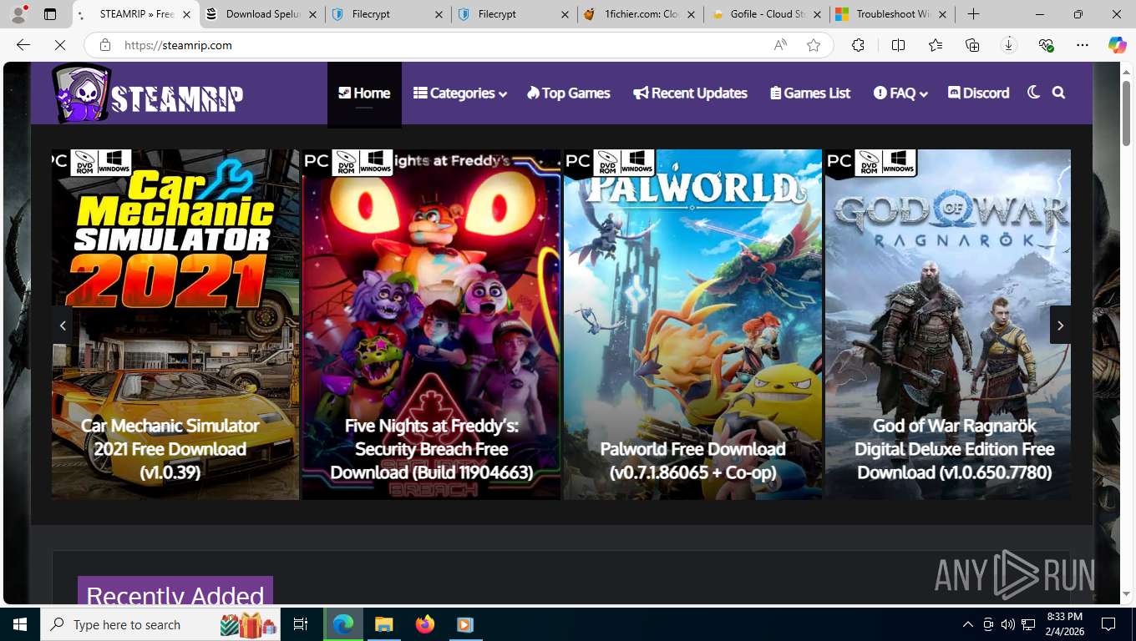Switch to Troubleshoot Windows tab
This screenshot has width=1136, height=641.
coord(892,14)
